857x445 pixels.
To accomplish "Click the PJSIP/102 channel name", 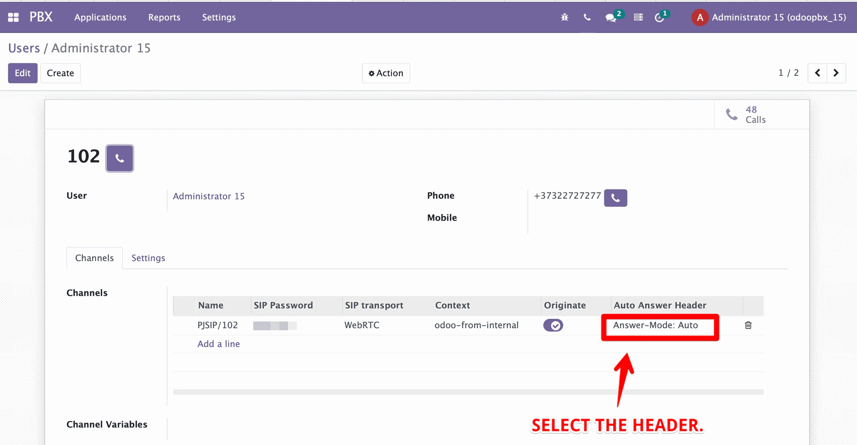I will [x=218, y=326].
